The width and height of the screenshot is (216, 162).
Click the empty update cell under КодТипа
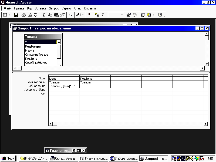pyautogui.click(x=95, y=86)
